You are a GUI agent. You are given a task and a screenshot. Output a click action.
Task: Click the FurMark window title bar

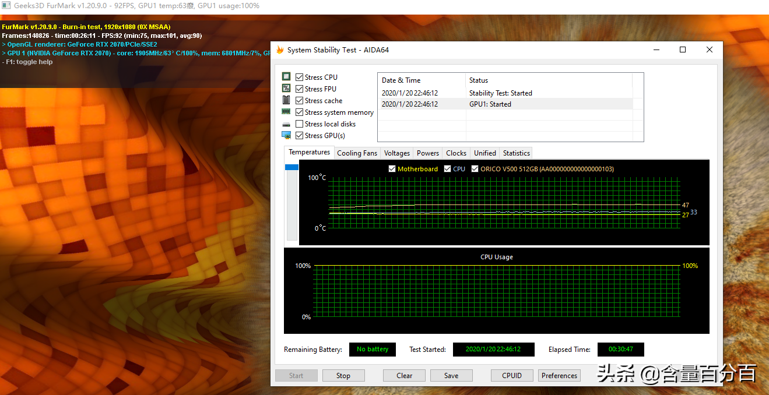pos(384,6)
